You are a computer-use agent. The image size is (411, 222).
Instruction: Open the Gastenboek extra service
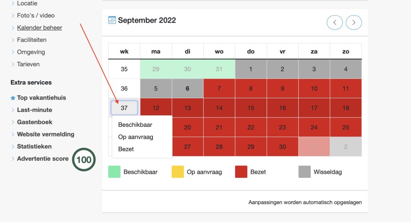tap(35, 122)
